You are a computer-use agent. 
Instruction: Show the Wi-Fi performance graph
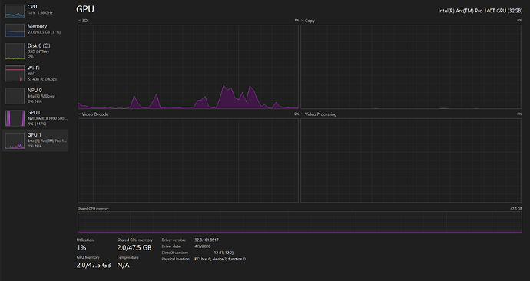(35, 73)
